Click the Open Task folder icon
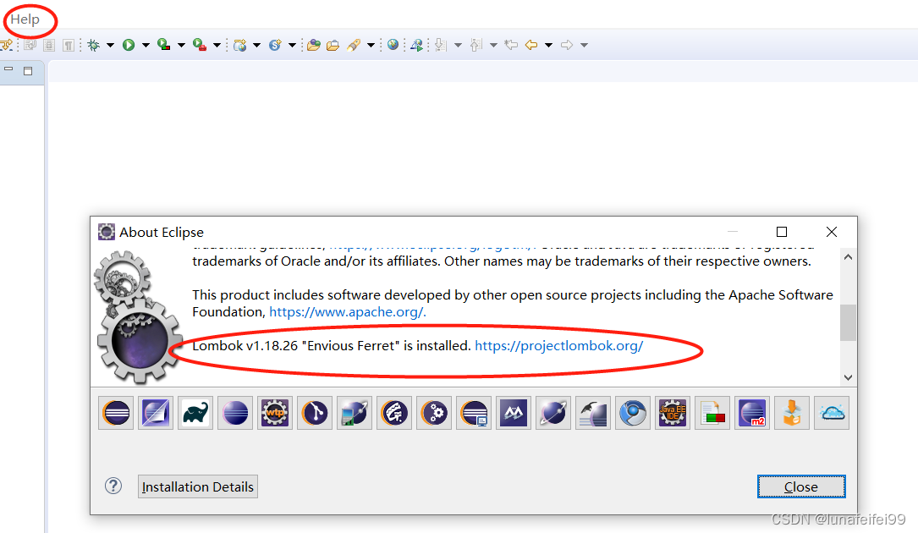 tap(333, 45)
